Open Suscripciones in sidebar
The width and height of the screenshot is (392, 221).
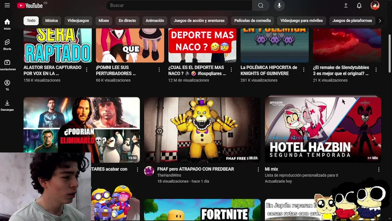pos(7,65)
